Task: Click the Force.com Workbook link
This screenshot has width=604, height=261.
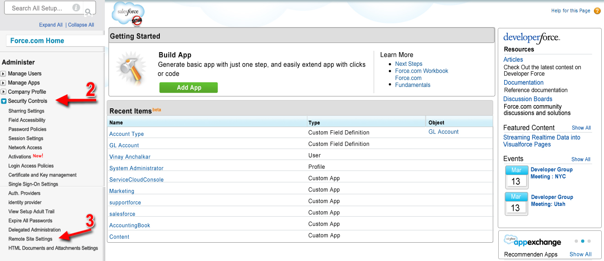Action: tap(421, 71)
